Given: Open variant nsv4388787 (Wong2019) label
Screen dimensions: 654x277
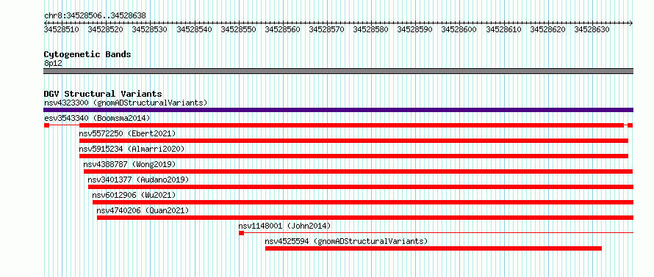Looking at the screenshot, I should coord(129,164).
